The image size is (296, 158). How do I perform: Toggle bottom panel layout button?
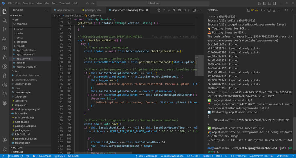click(269, 3)
